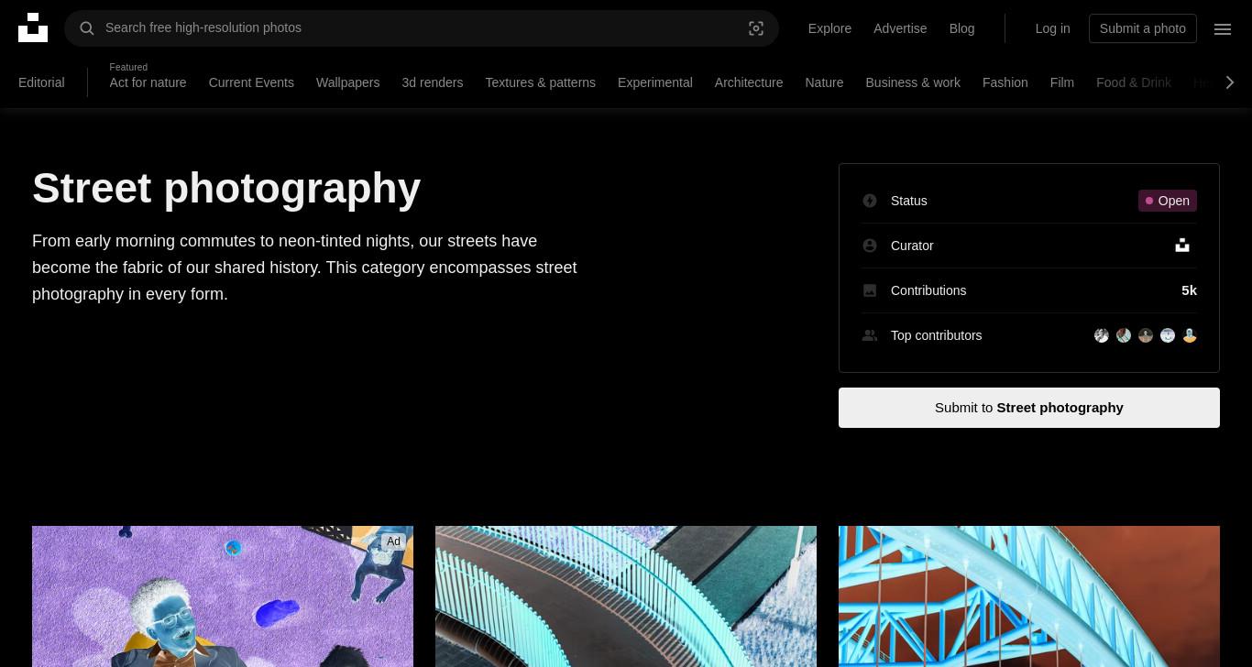Viewport: 1252px width, 667px height.
Task: Open the Film category
Action: pos(1061,82)
